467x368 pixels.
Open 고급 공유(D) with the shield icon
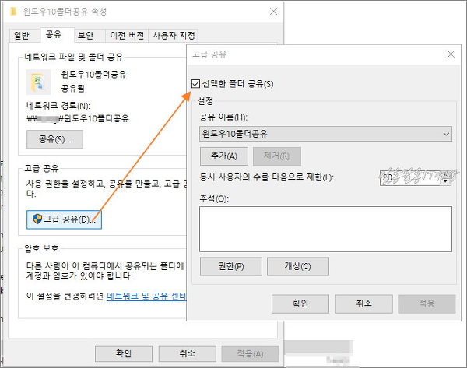point(64,219)
